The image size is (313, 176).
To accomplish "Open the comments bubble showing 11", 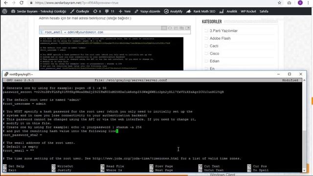I will (x=110, y=11).
